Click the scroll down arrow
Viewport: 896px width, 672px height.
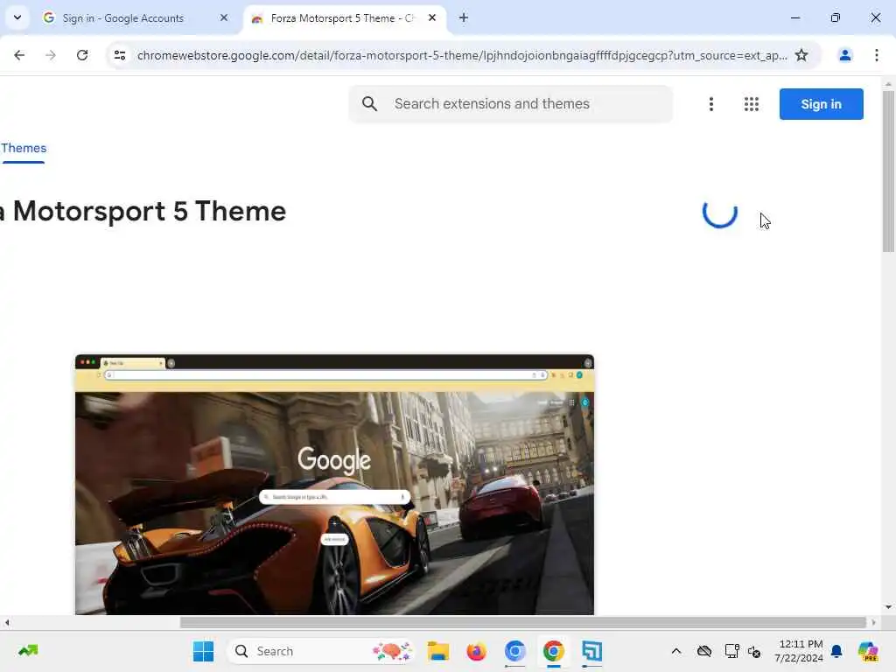888,607
